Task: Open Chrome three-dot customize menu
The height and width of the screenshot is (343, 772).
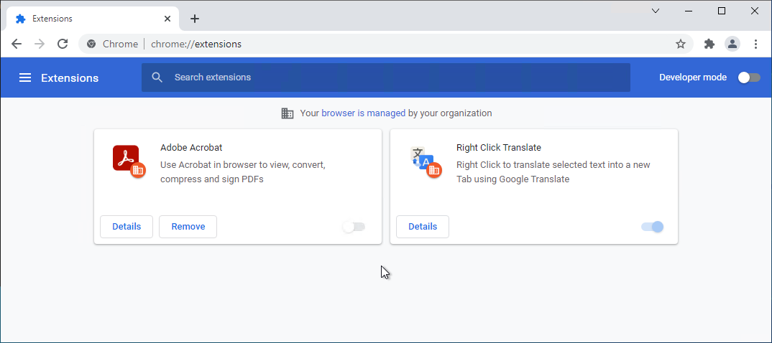Action: coord(755,44)
